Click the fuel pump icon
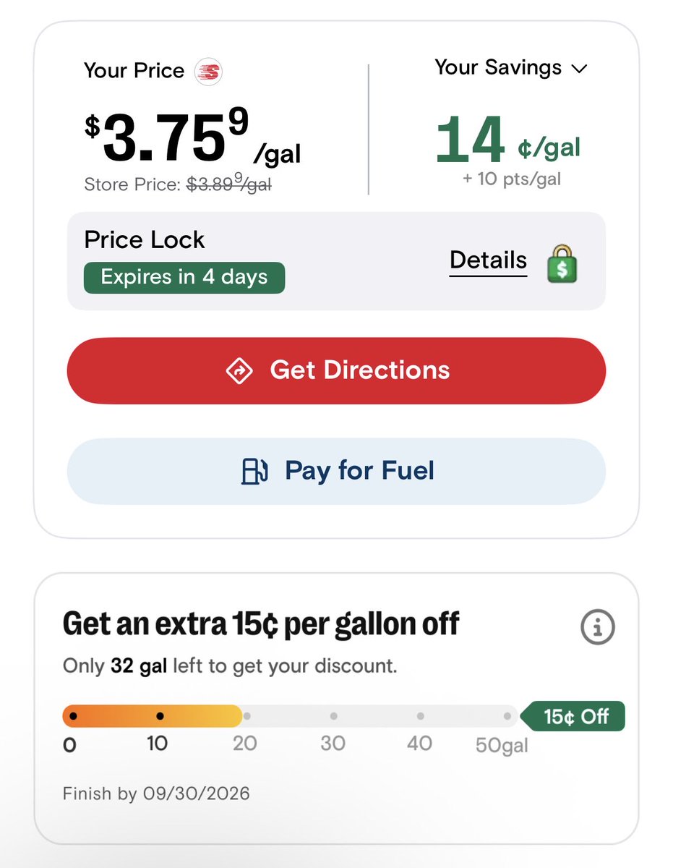This screenshot has height=868, width=673. coord(254,471)
